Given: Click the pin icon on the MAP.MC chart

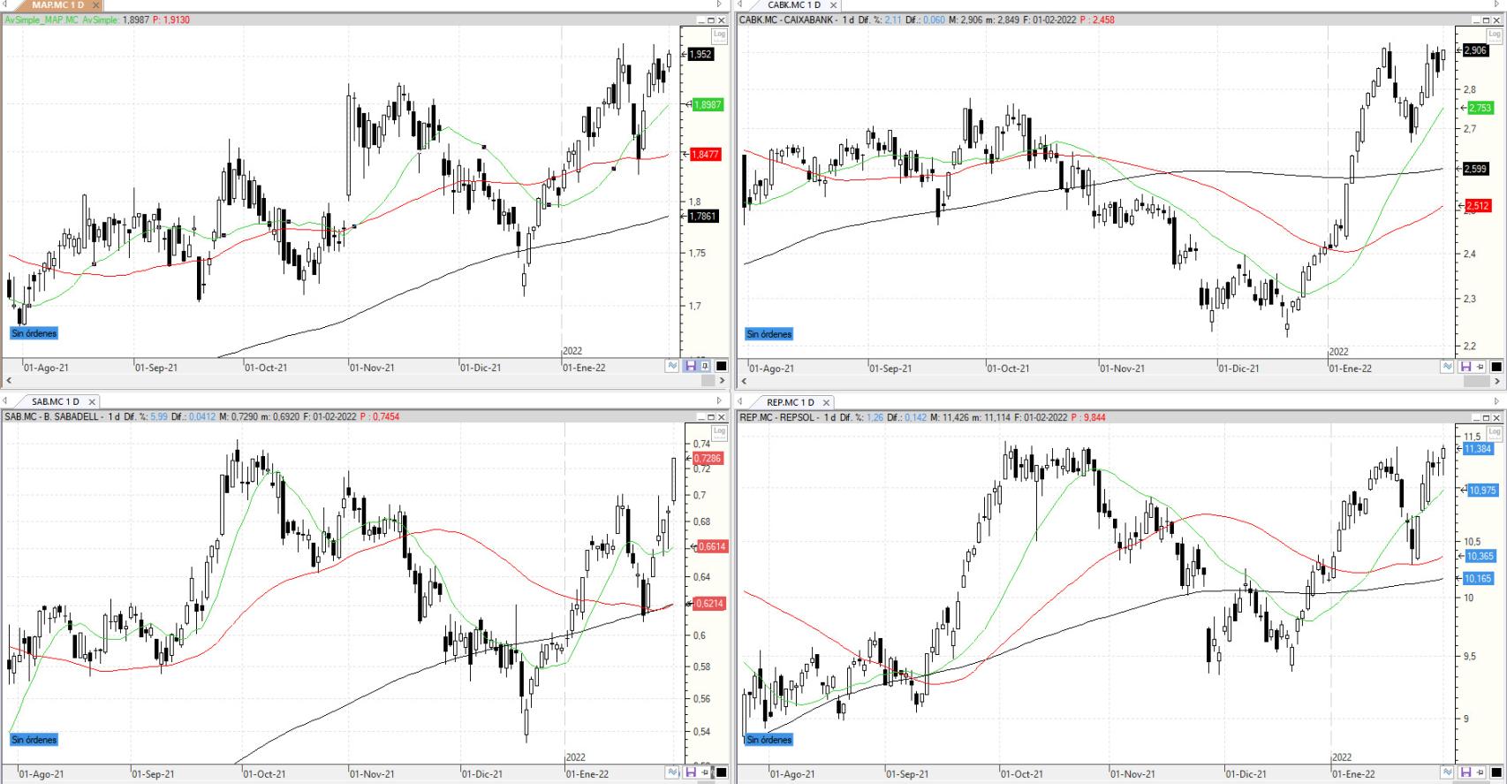Looking at the screenshot, I should (705, 366).
